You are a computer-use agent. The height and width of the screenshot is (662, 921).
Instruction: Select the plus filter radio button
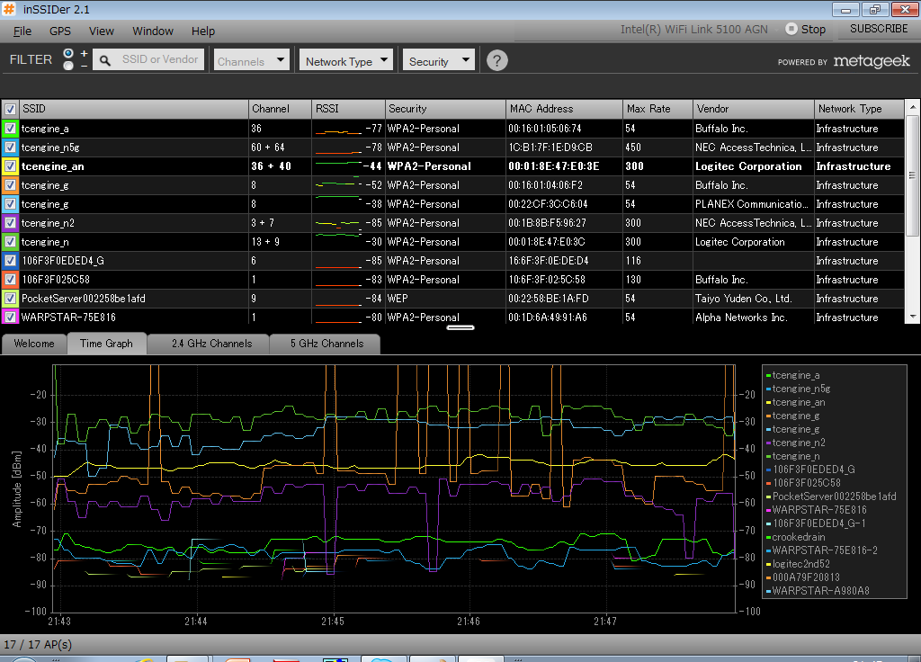(x=68, y=53)
